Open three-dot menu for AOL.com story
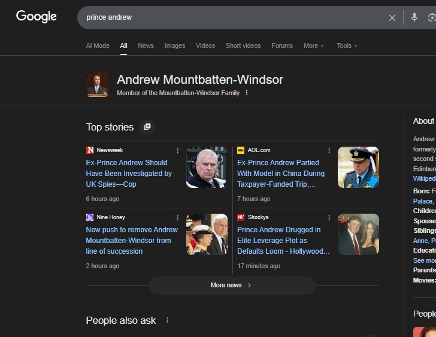This screenshot has width=436, height=337. (x=329, y=150)
